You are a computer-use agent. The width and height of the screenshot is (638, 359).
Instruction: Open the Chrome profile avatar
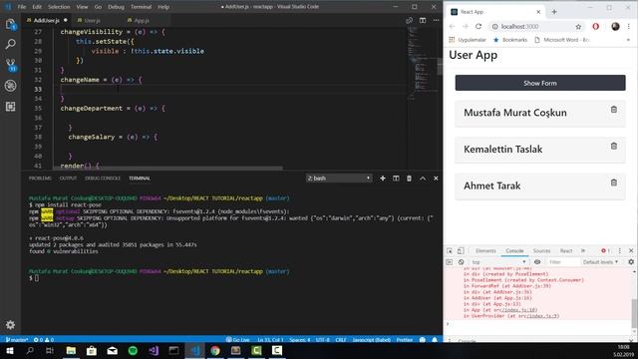[615, 27]
